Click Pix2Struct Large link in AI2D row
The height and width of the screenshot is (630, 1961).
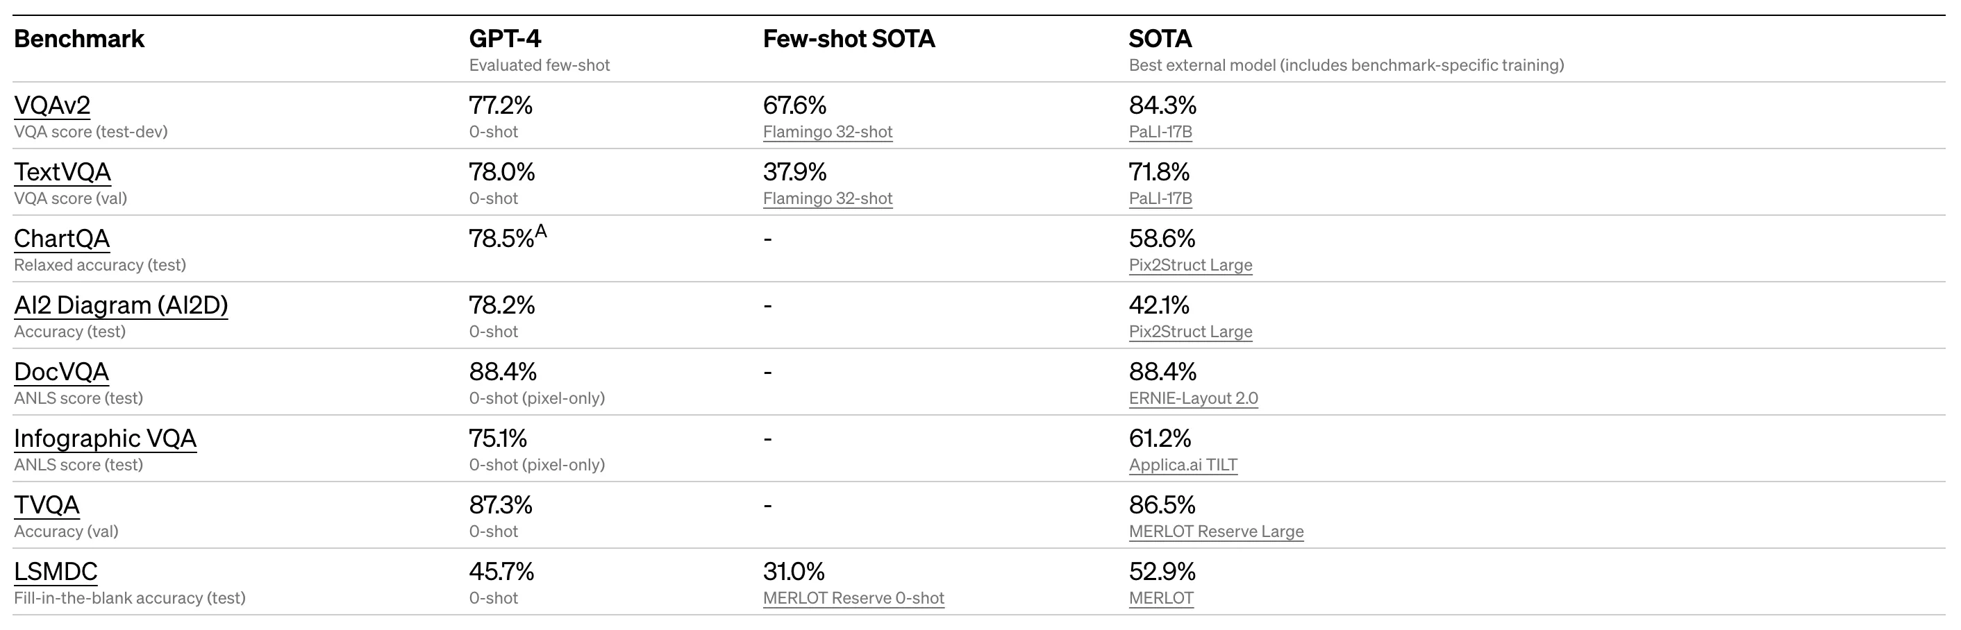tap(1190, 332)
